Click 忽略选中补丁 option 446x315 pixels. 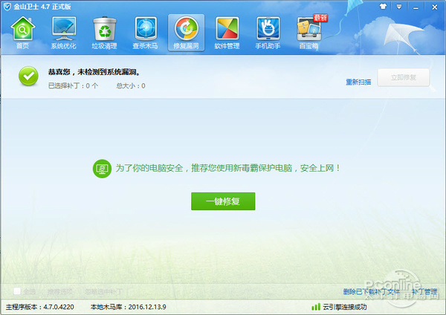point(103,291)
